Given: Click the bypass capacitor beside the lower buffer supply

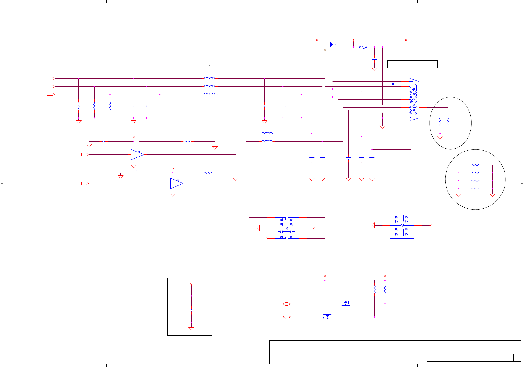Looking at the screenshot, I should coord(137,173).
